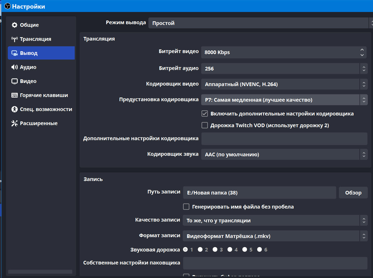Click the OBS logo in the title bar
The width and height of the screenshot is (373, 278).
coord(8,6)
